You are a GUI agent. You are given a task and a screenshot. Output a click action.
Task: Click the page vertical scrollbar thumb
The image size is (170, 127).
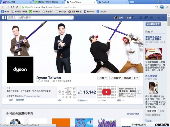169,21
